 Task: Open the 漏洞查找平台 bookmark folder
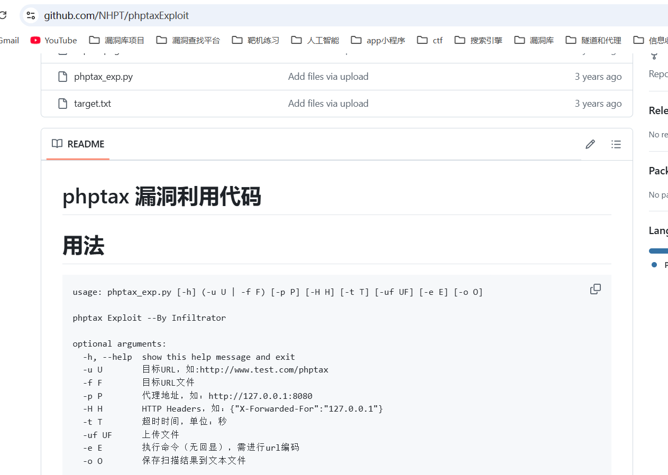coord(188,40)
